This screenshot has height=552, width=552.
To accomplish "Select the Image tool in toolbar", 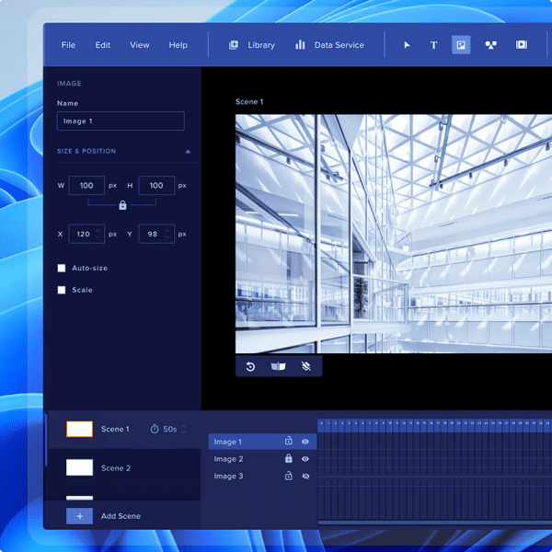I will 461,45.
